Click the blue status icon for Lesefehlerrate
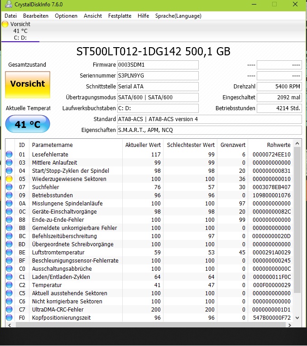Screen dimensions: 307x346 pos(9,154)
